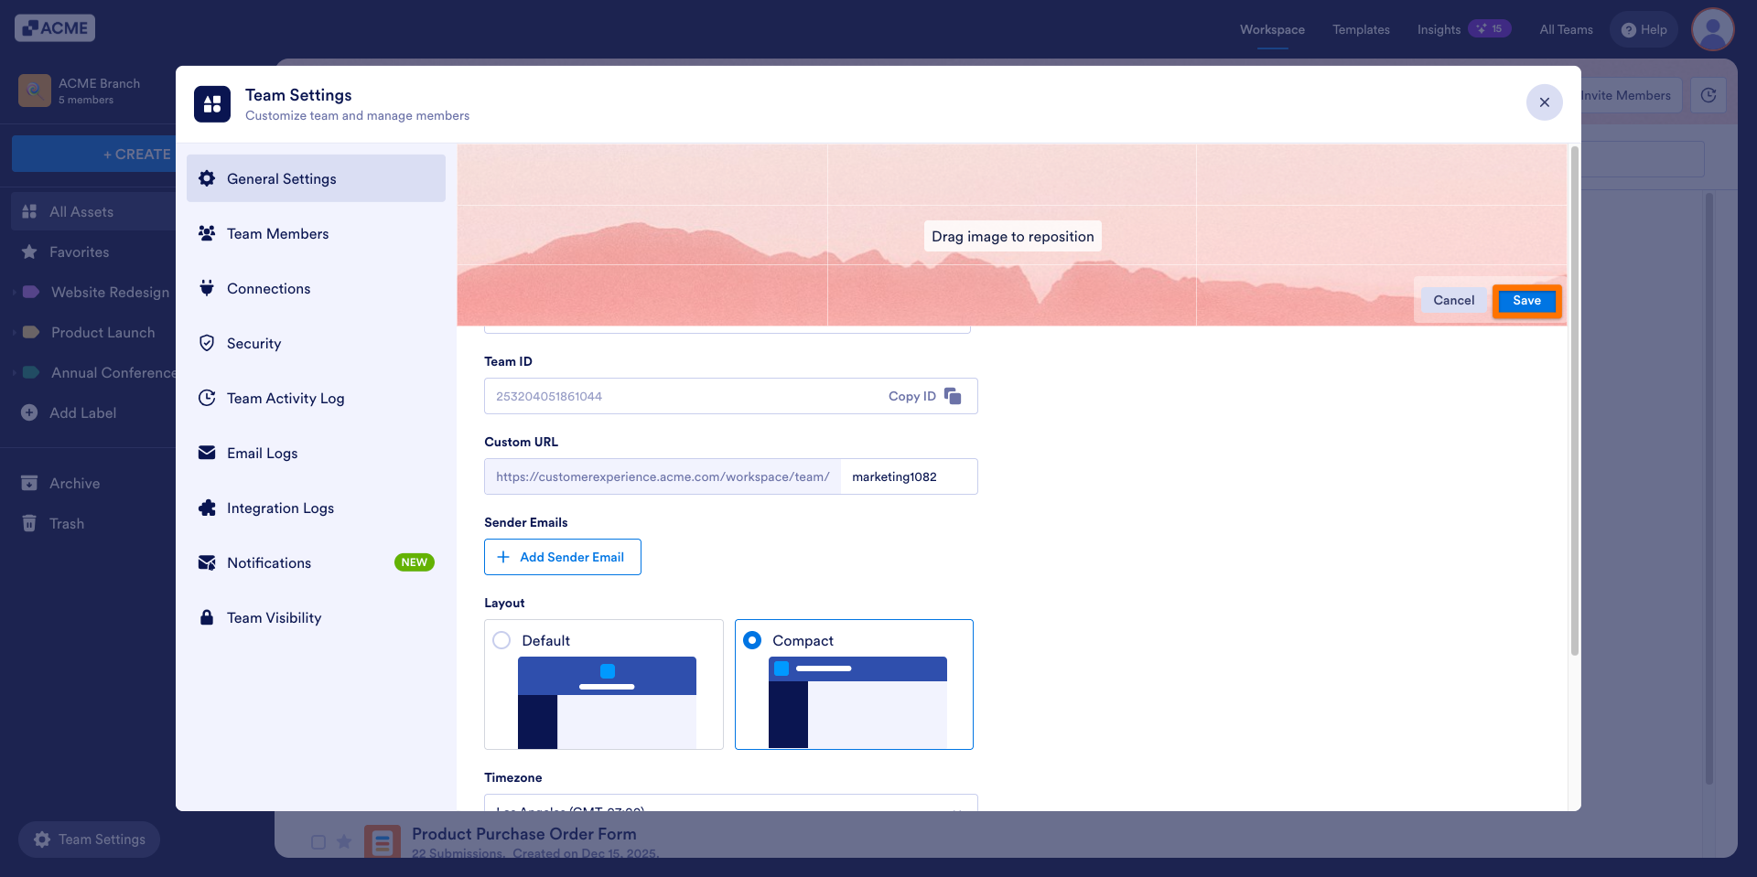Open Email Logs section
Viewport: 1757px width, 877px height.
pyautogui.click(x=316, y=453)
